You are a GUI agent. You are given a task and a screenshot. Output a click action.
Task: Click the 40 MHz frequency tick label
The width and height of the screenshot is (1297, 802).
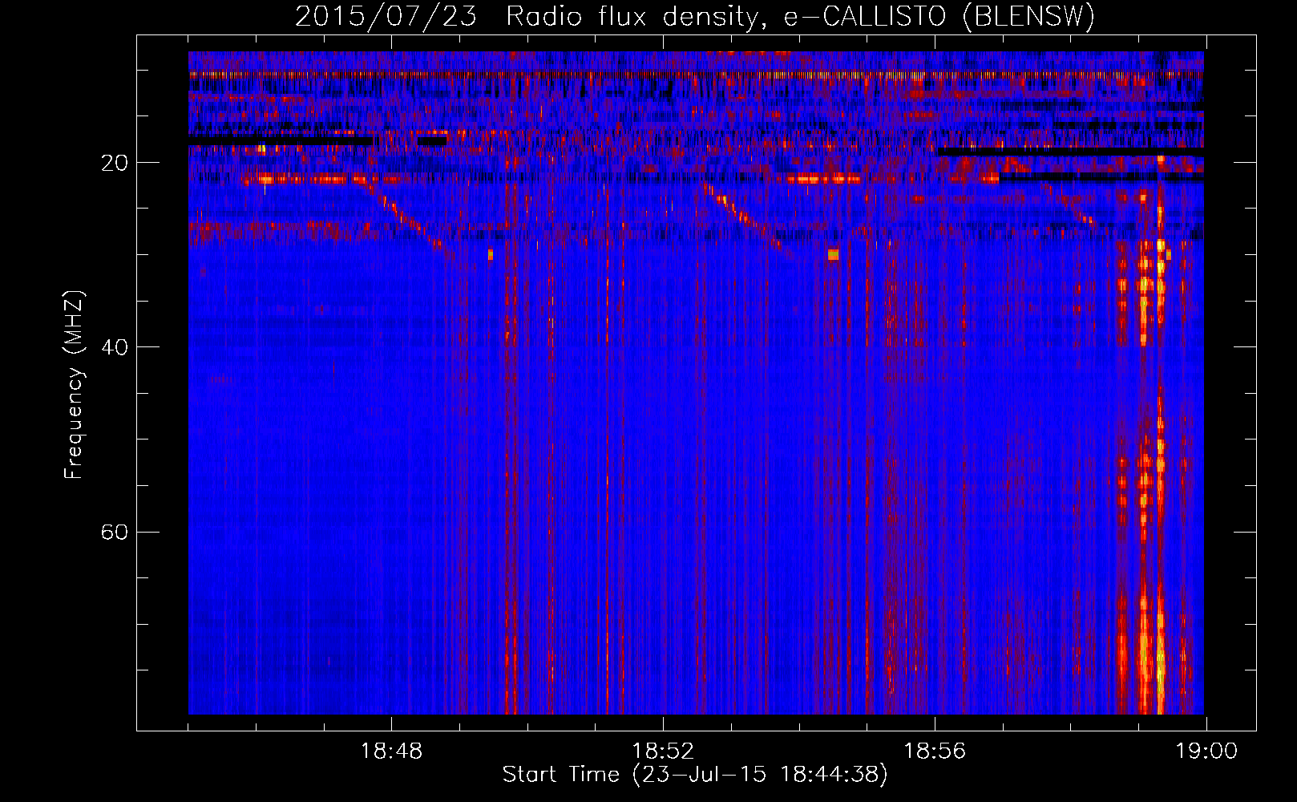pos(114,347)
